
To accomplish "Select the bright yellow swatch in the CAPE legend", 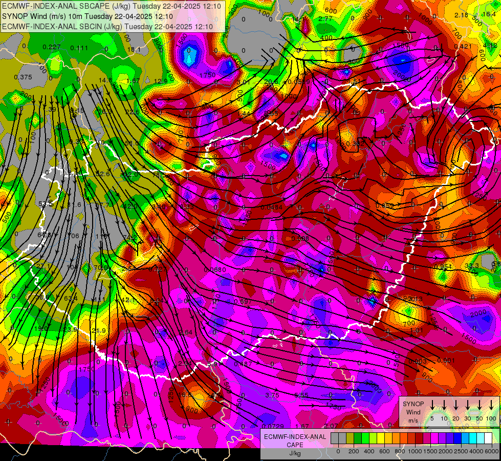I will [x=381, y=438].
